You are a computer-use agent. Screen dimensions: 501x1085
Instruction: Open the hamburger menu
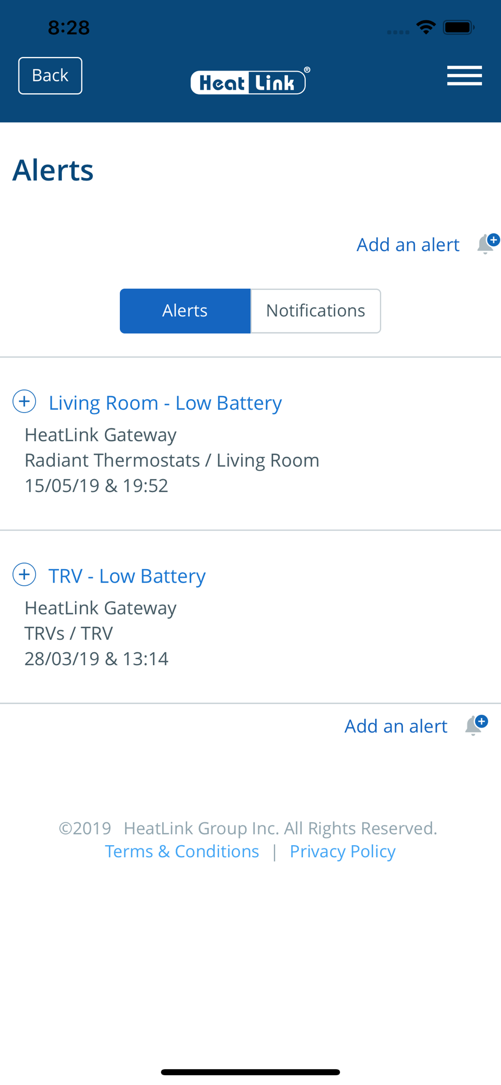tap(464, 75)
